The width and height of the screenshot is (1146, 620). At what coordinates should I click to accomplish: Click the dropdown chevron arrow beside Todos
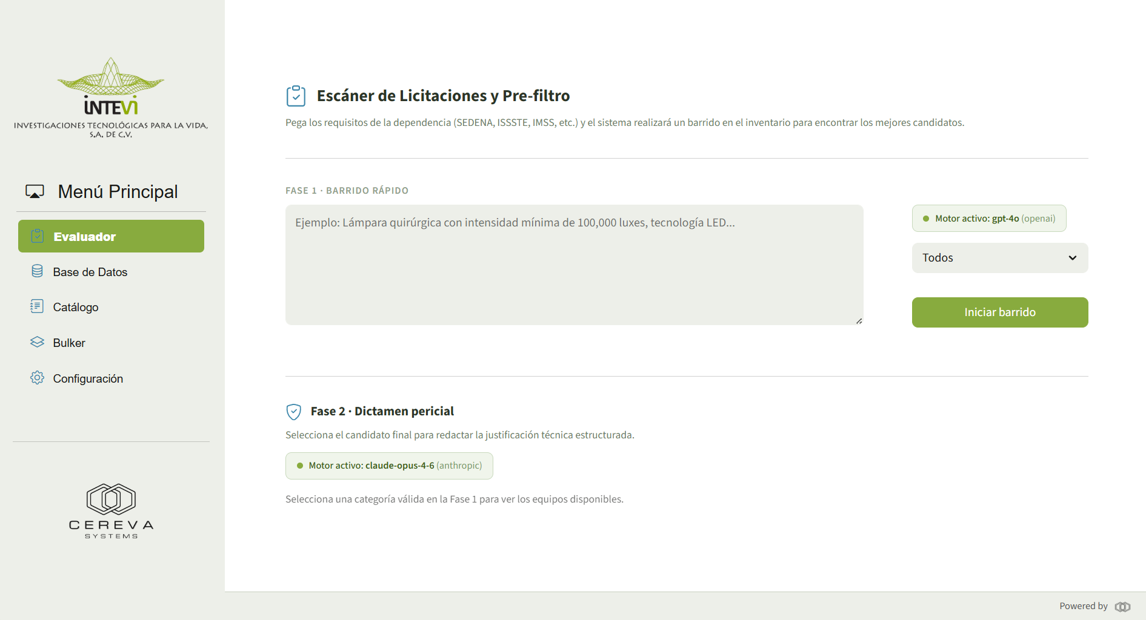1073,258
